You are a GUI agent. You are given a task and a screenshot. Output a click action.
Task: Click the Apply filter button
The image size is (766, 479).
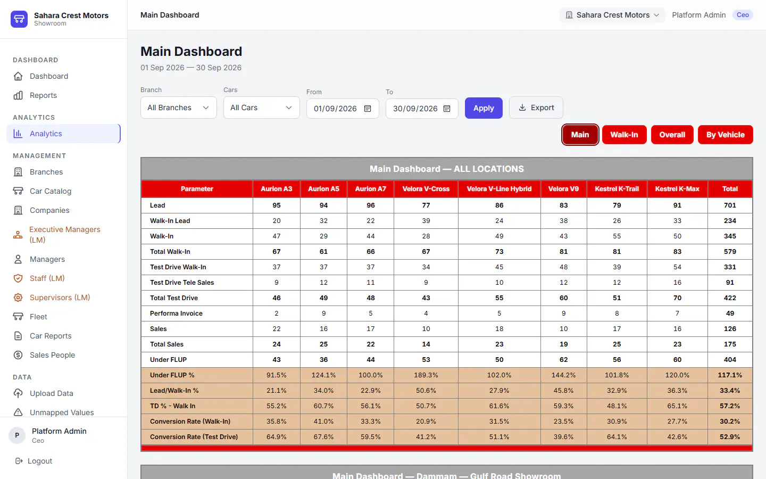[x=484, y=108]
